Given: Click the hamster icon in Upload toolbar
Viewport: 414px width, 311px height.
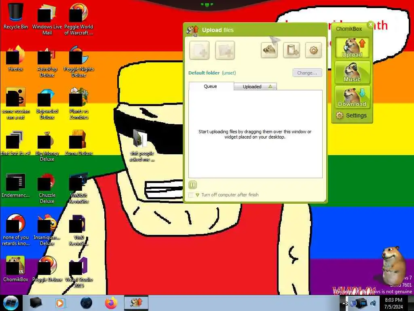Looking at the screenshot, I should point(269,50).
